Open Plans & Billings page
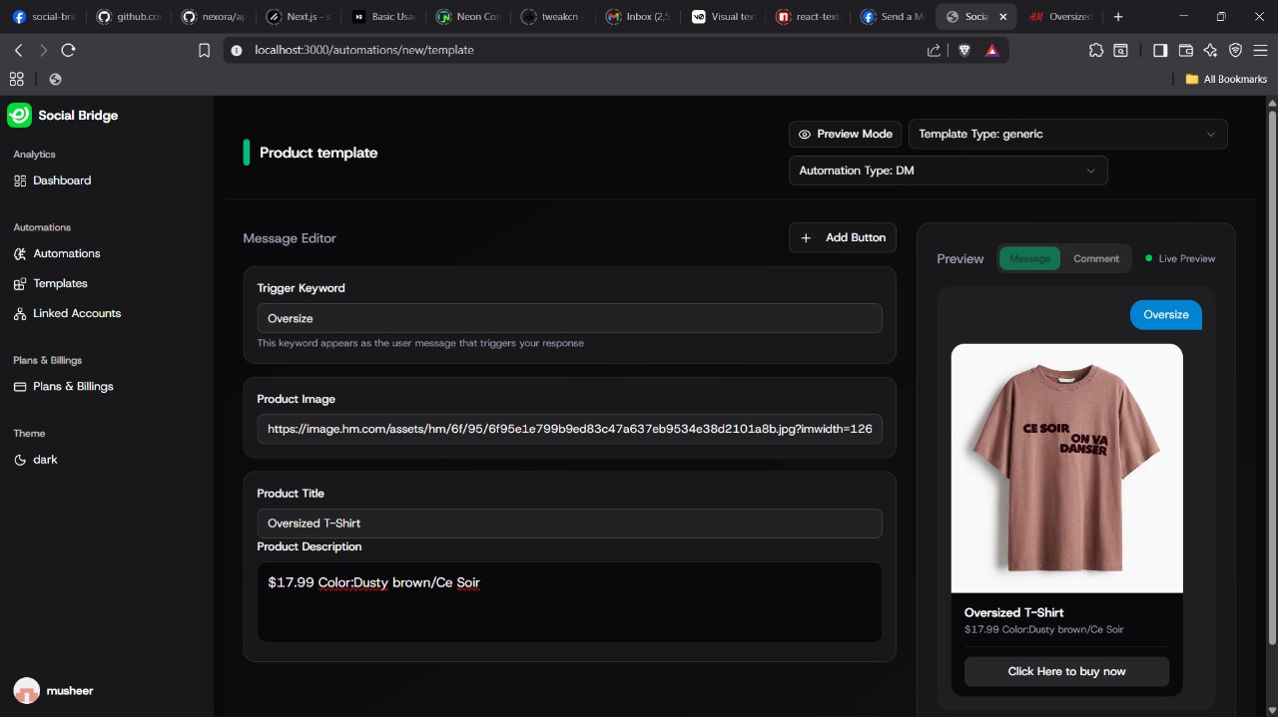The image size is (1278, 717). (x=73, y=386)
